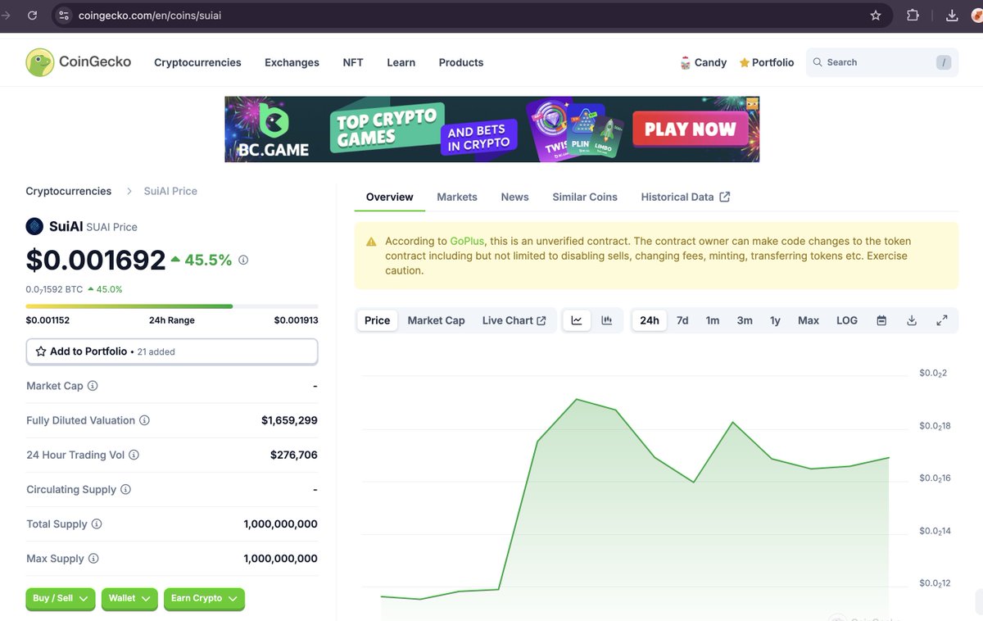Open the Live Chart link
983x621 pixels.
tap(514, 320)
